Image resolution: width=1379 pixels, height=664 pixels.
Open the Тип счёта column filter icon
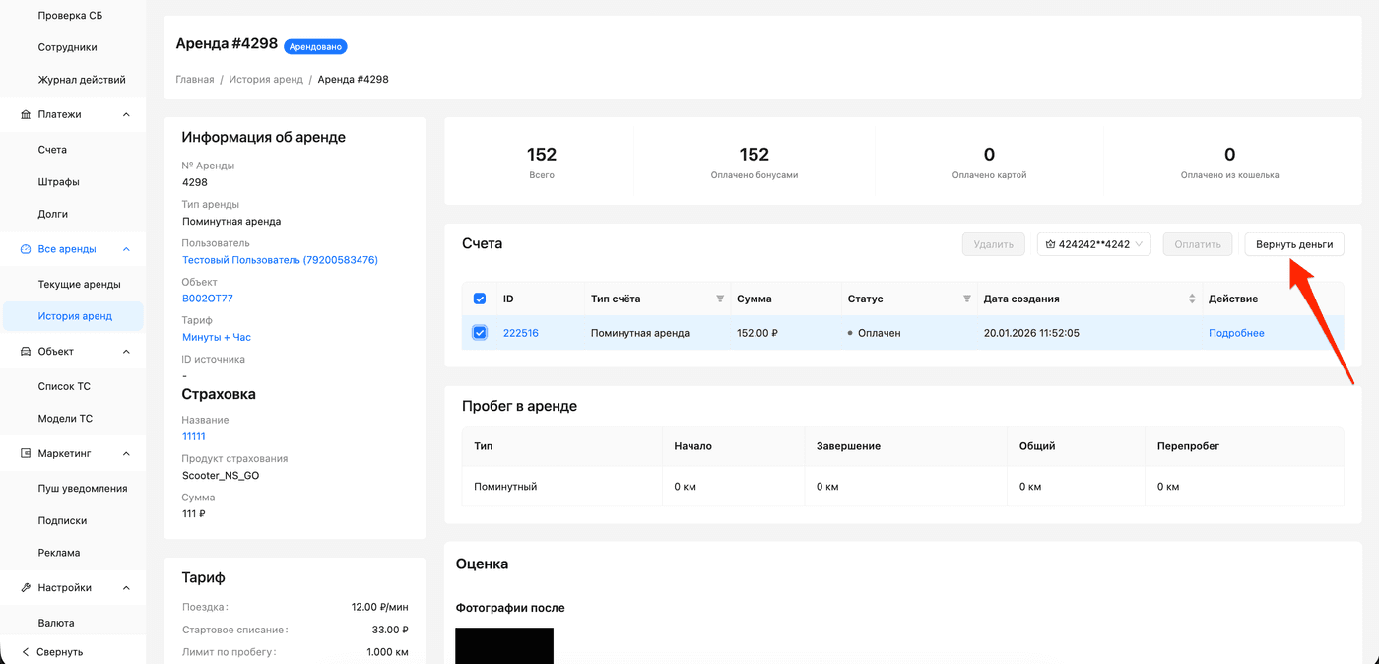[x=720, y=299]
